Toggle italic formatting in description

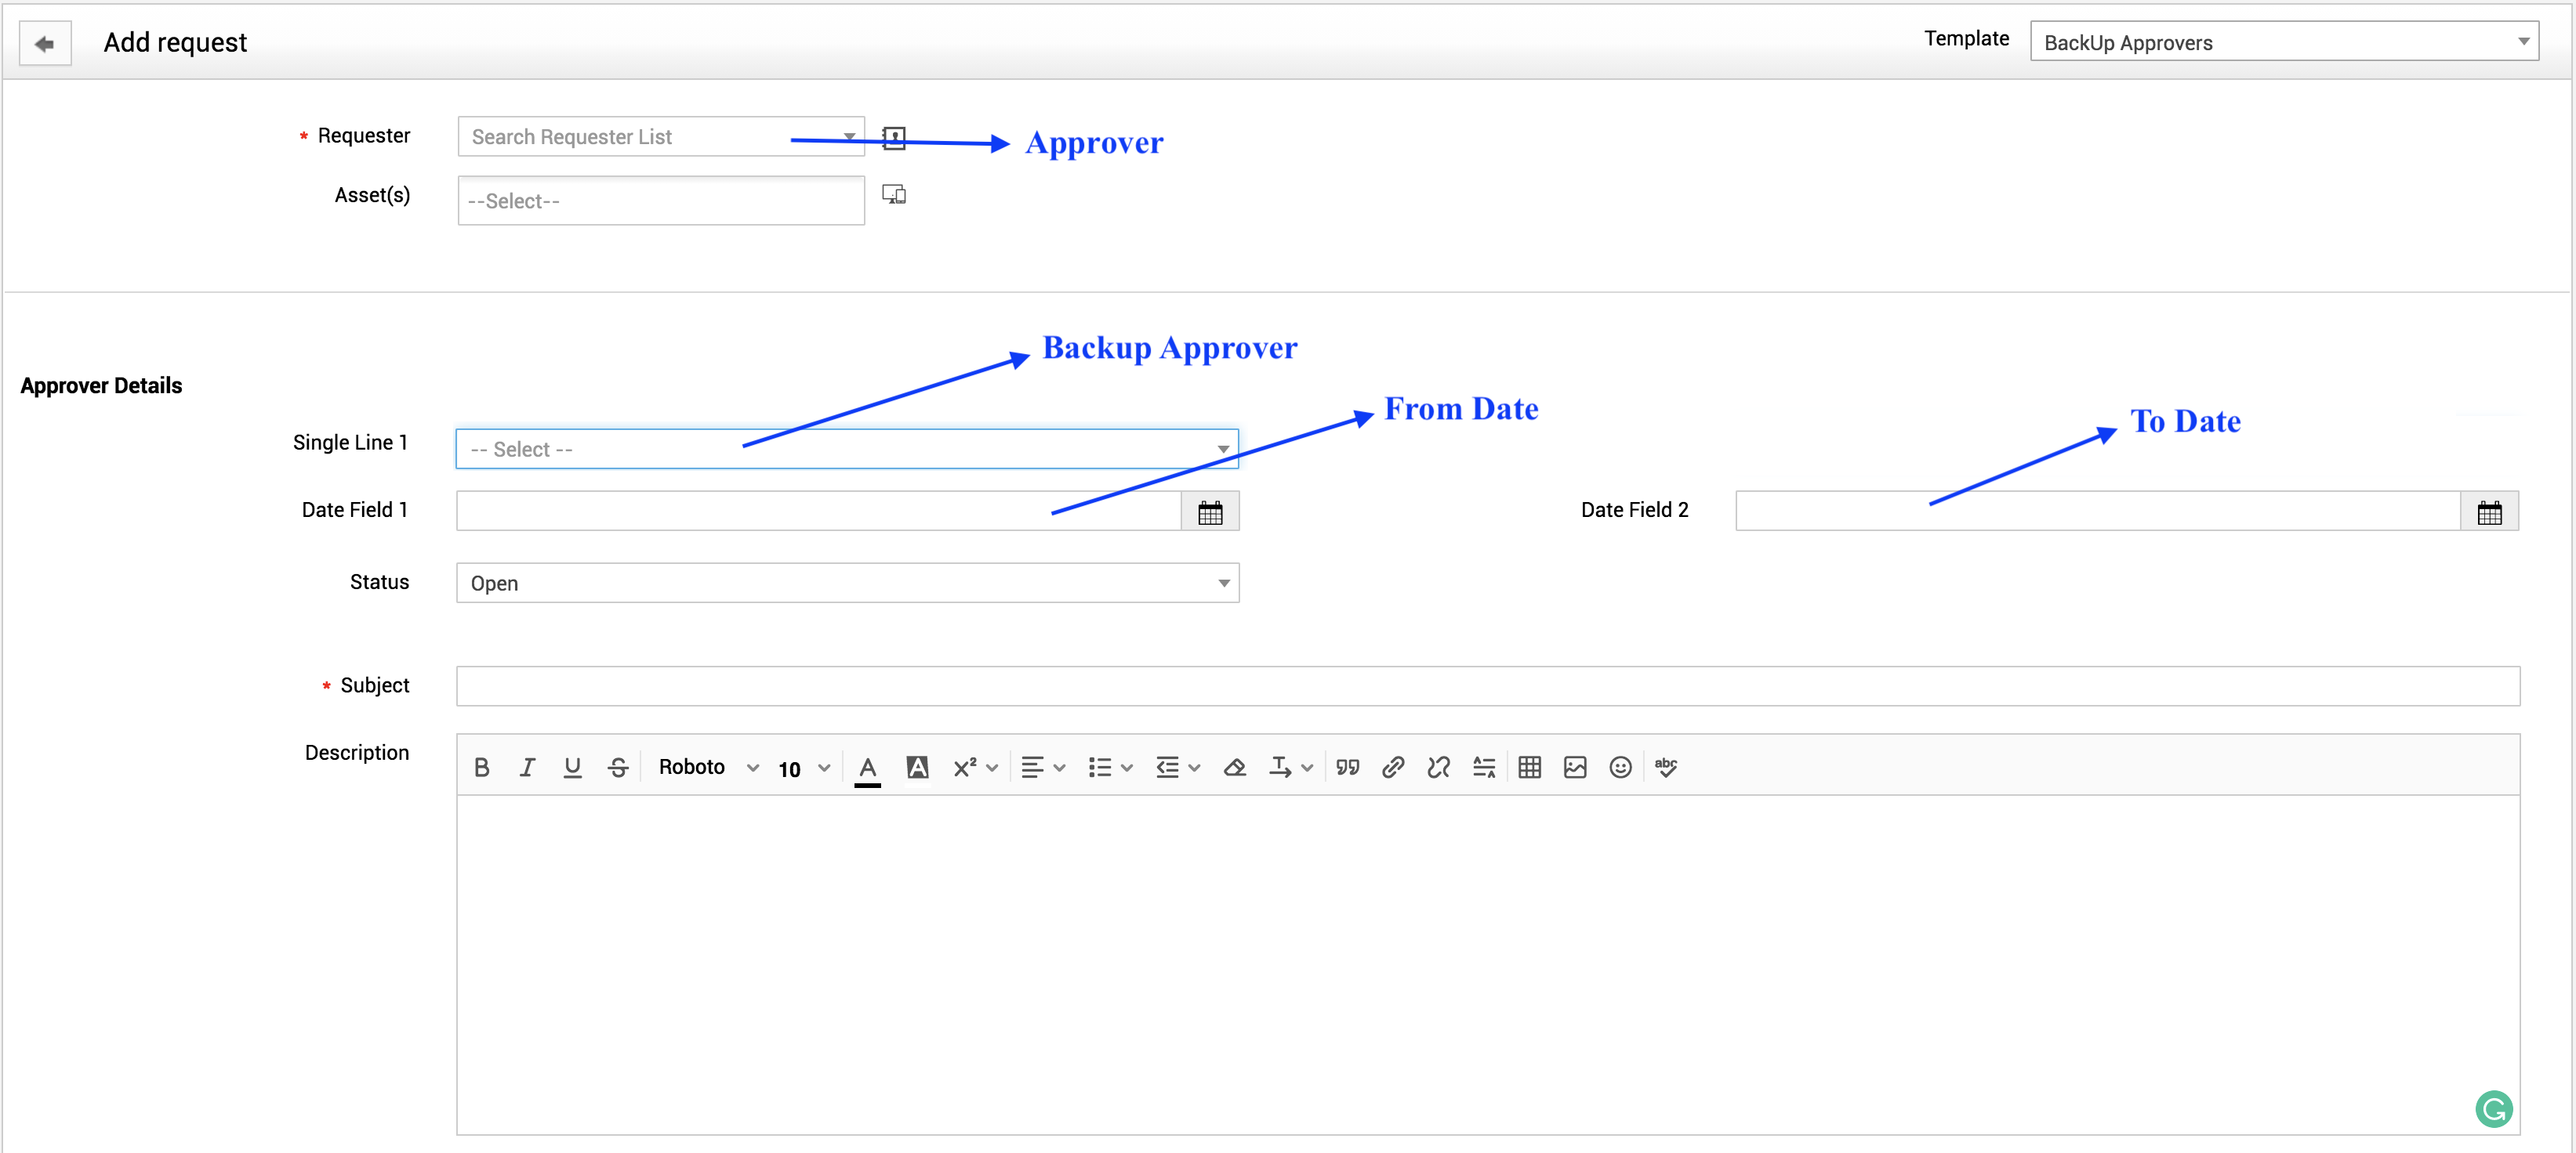(x=527, y=768)
